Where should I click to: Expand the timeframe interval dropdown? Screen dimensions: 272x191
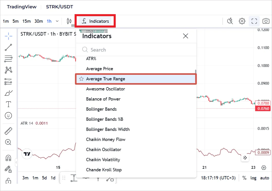(57, 21)
